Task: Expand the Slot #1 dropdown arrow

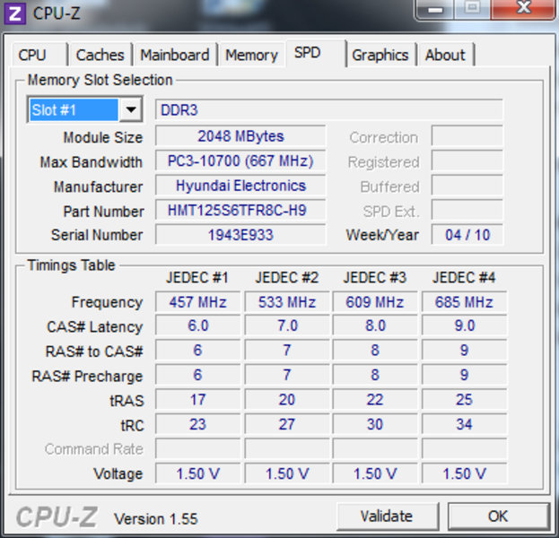Action: click(x=131, y=109)
